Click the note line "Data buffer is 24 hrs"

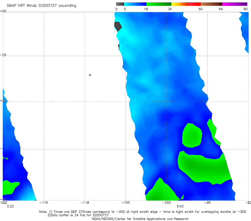click(78, 215)
